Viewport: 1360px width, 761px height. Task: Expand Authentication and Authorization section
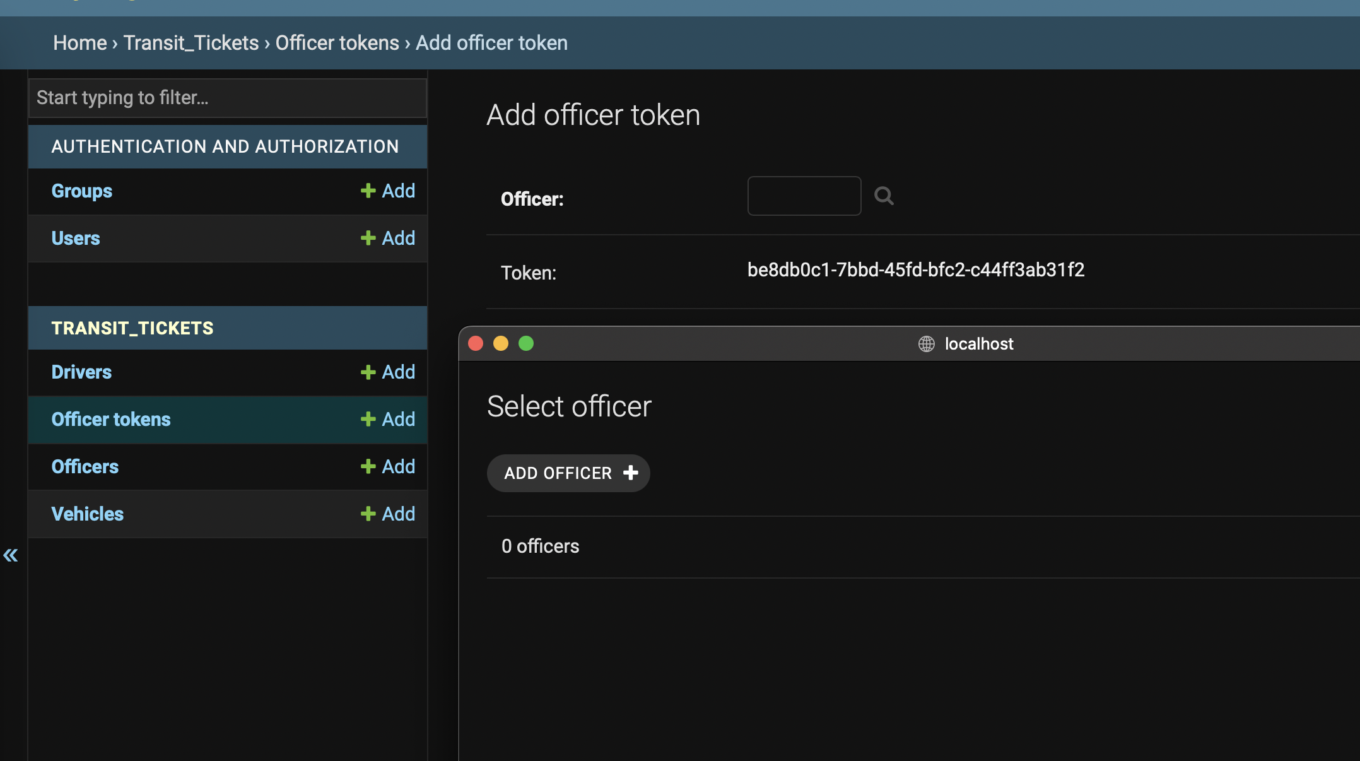click(x=225, y=146)
